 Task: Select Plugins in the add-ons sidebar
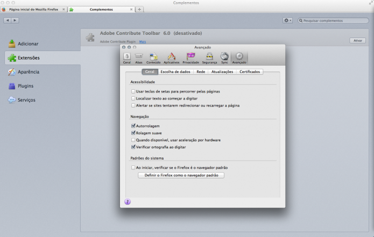click(21, 86)
